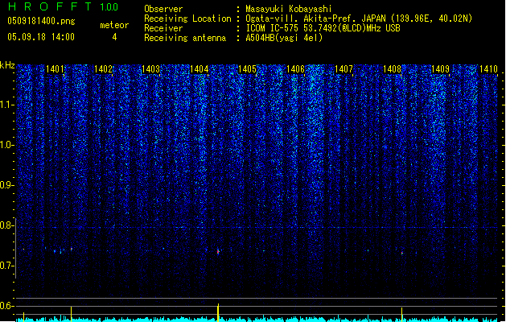Image resolution: width=506 pixels, height=322 pixels.
Task: Select the Ogata-vill. Akita-Pref. JAPAN location text
Action: coord(359,19)
